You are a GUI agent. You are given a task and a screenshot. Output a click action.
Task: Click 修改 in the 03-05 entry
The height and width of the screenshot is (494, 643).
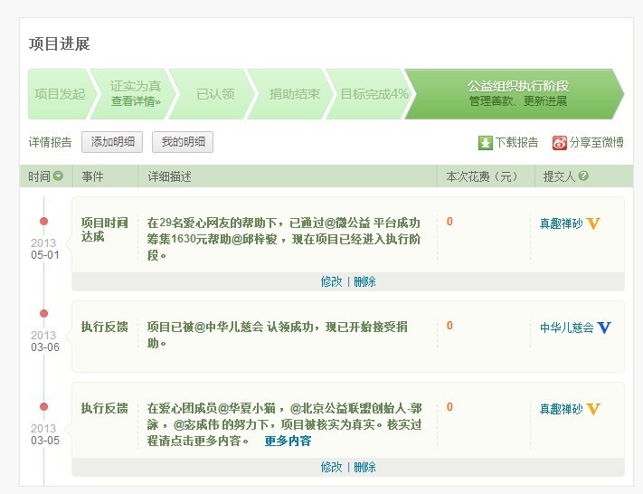point(331,467)
